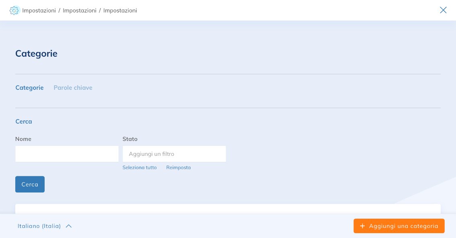Image resolution: width=456 pixels, height=238 pixels.
Task: Expand the Italiano (Italia) language chevron
Action: pos(69,226)
